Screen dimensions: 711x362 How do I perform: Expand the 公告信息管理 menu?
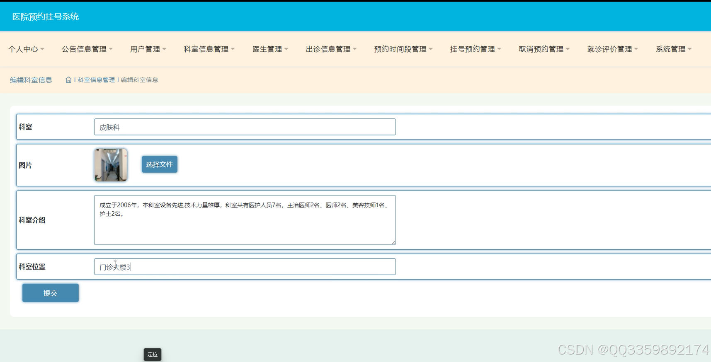click(x=87, y=49)
